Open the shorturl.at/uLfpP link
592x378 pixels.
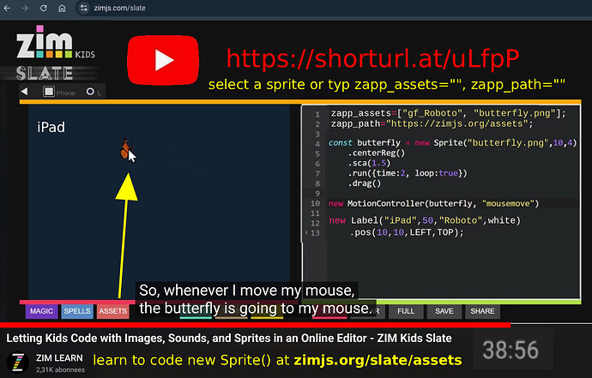tap(373, 58)
